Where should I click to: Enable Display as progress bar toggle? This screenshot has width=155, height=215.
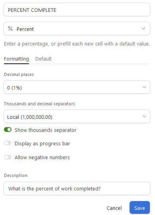click(8, 143)
